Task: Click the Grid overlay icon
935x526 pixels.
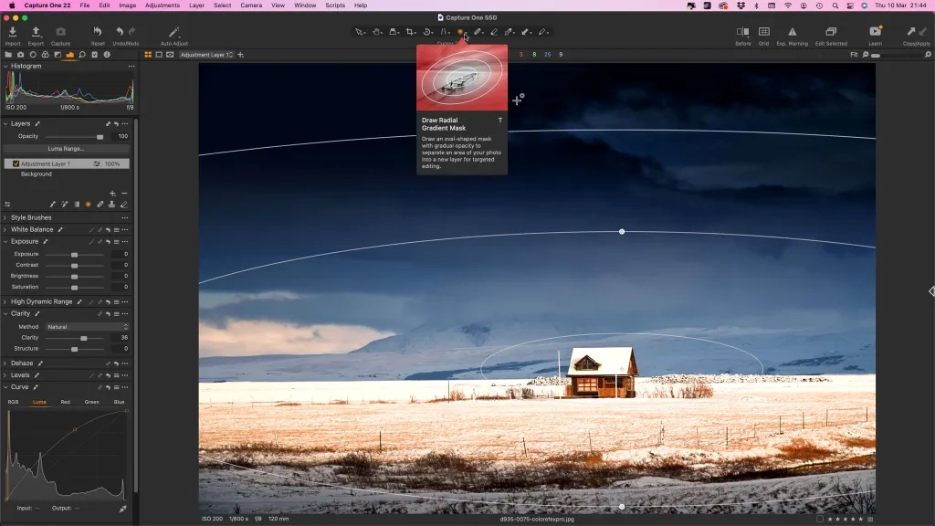Action: click(763, 33)
